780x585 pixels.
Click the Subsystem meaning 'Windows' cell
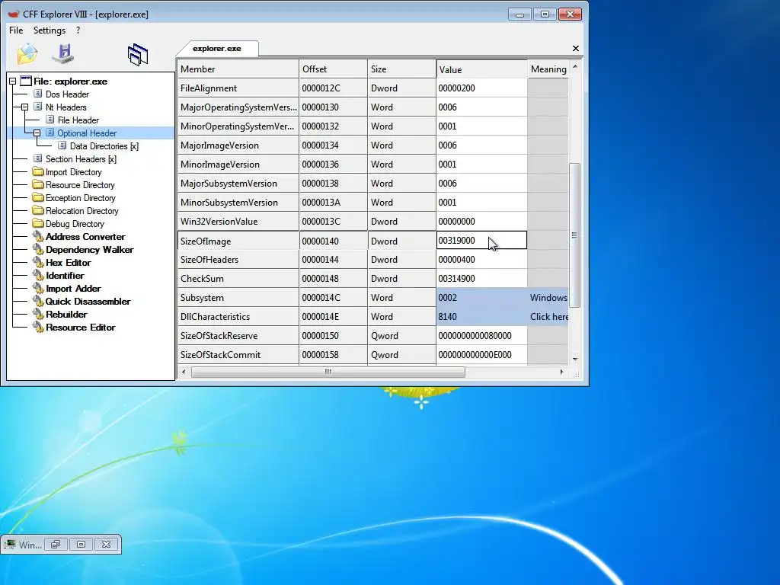(x=548, y=298)
